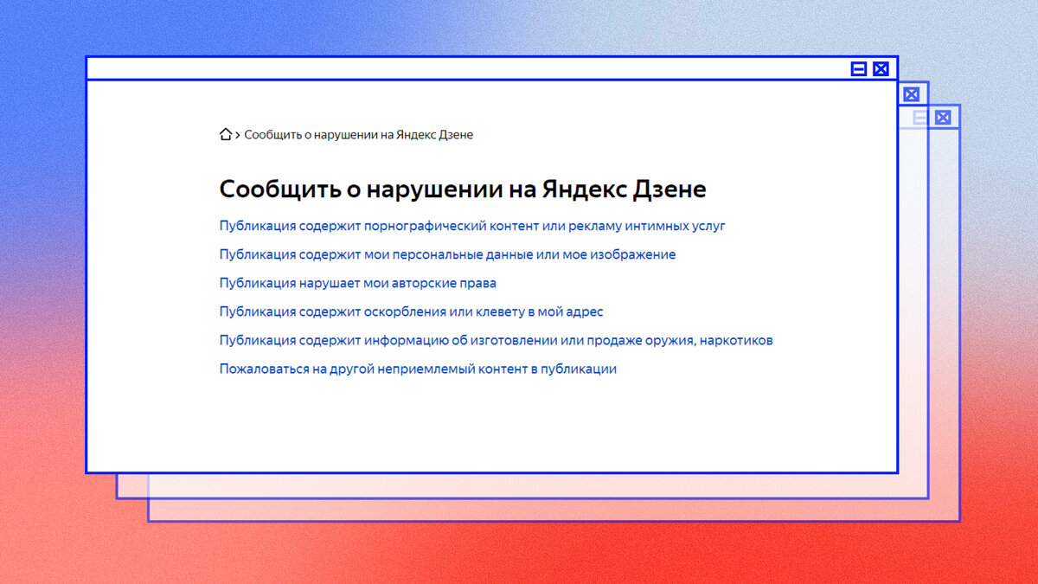Select breadcrumb text 'Сообщить о нарушении на Яндекс Дзене'
The height and width of the screenshot is (584, 1038).
point(359,135)
